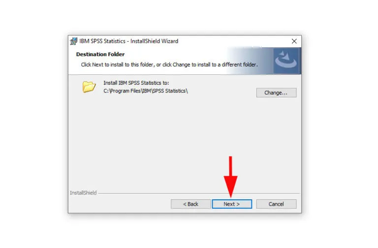This screenshot has height=248, width=378.
Task: Click the empty grey dialog body area
Action: pyautogui.click(x=185, y=140)
